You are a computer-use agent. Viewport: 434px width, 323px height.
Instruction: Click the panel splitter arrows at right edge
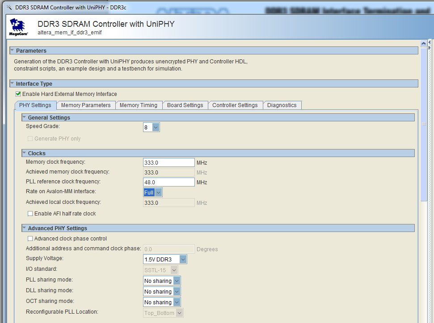pos(429,45)
